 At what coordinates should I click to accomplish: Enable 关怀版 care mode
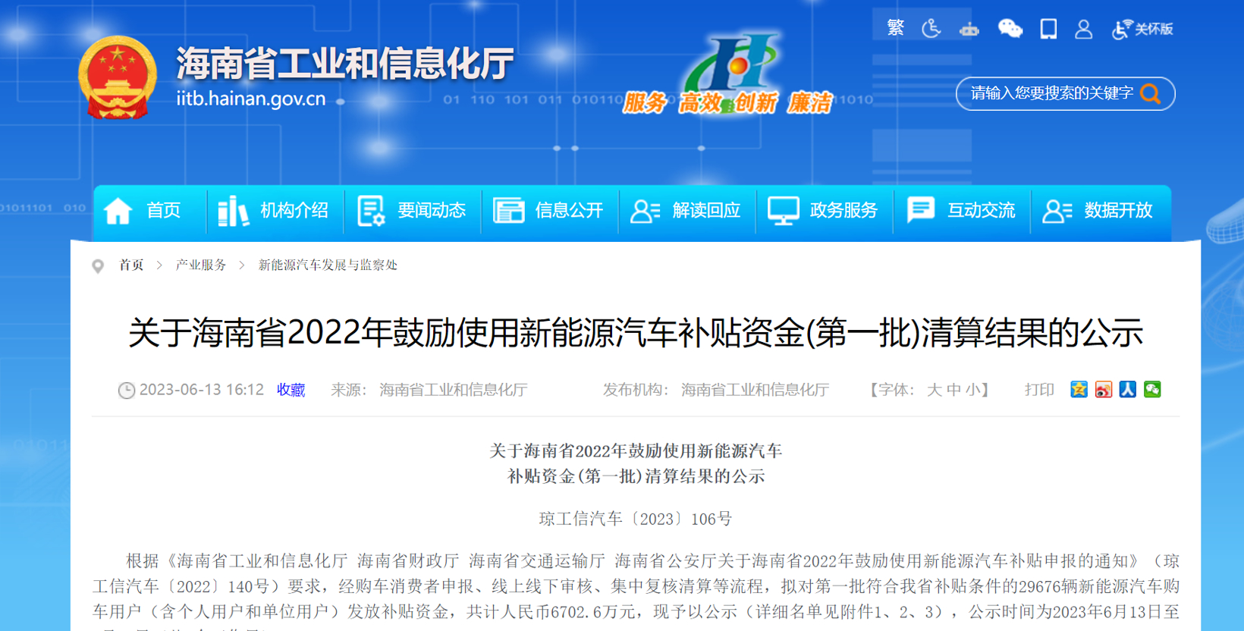click(x=1143, y=29)
